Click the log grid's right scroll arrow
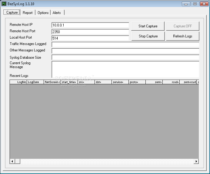Image resolution: width=210 pixels, height=174 pixels. [196, 161]
